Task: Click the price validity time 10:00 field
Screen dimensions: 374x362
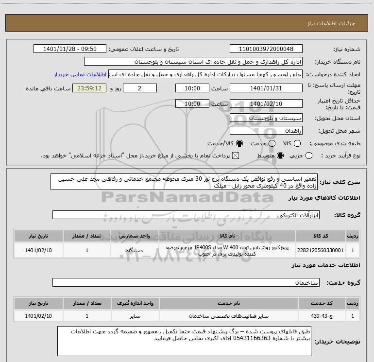Action: coord(192,104)
